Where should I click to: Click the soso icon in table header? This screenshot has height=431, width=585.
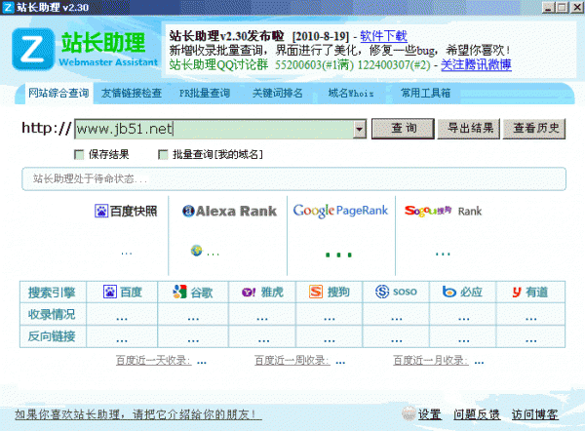[x=382, y=292]
